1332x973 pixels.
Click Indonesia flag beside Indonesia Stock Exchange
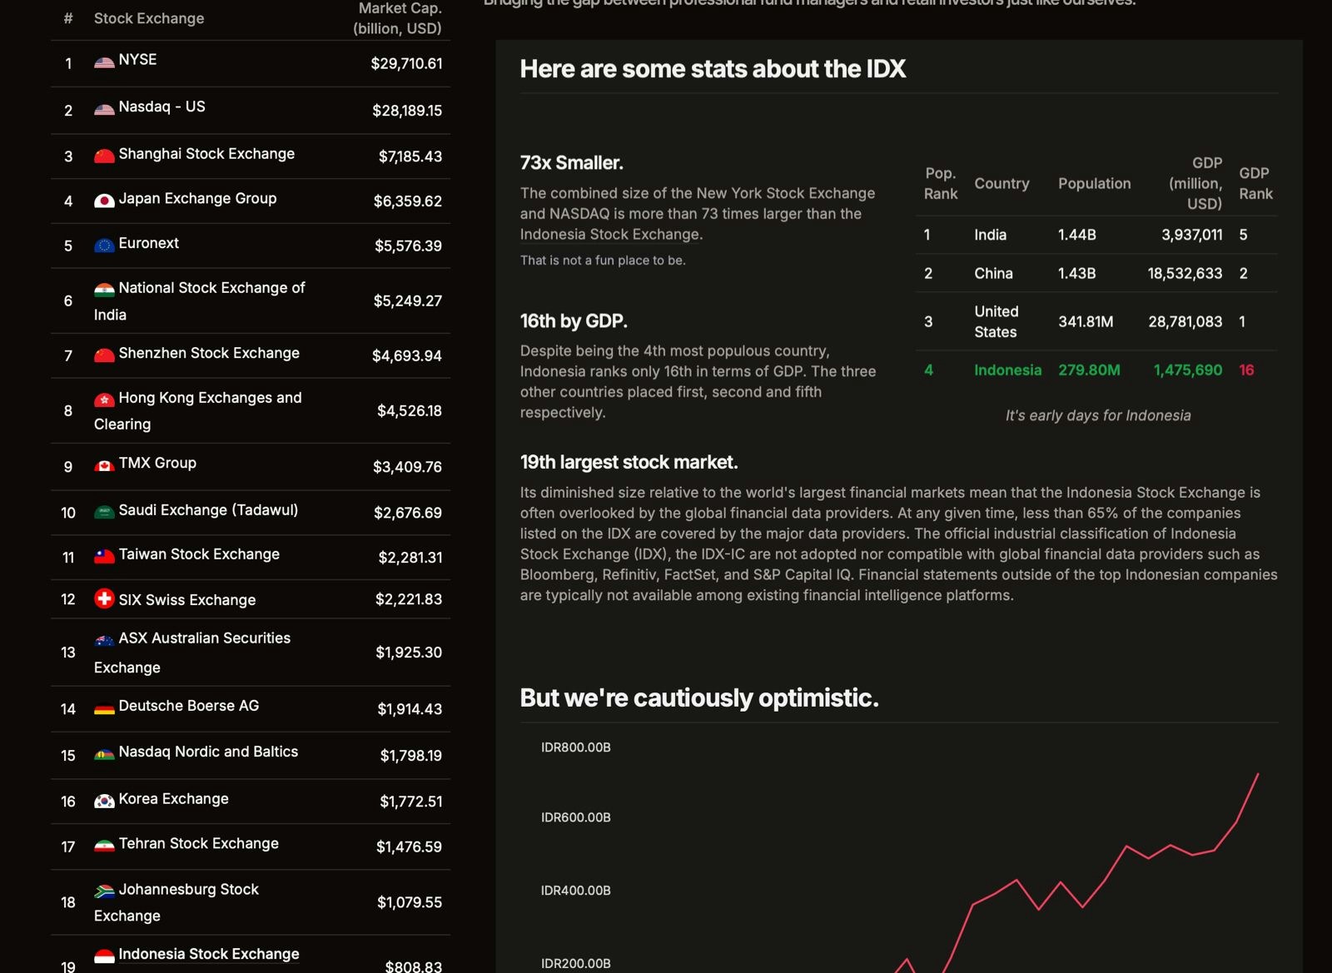pos(104,956)
